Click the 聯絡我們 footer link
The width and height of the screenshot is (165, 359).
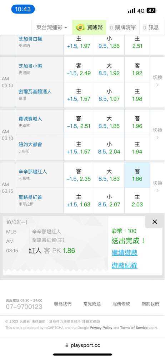coord(62,304)
